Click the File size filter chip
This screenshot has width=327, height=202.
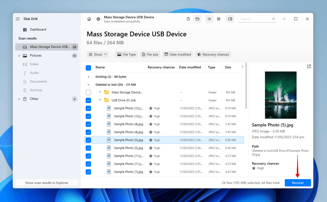click(x=150, y=54)
